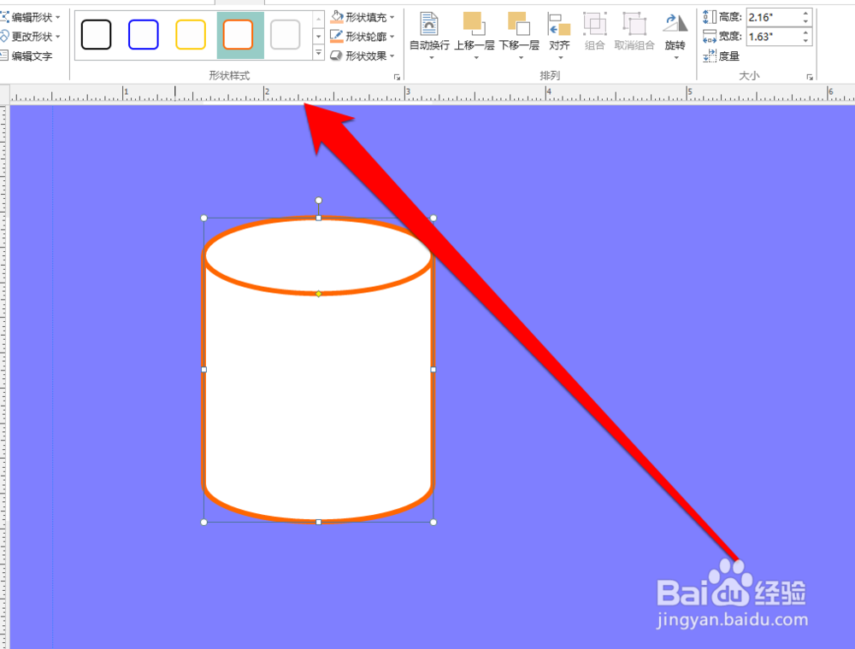
Task: Click the Measurement (度量) button
Action: [722, 56]
